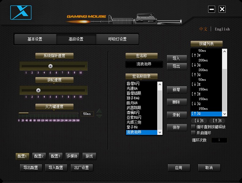Screen dimensions: 242x183
Task: Click the key list scroll-up arrow
Action: (x=225, y=51)
